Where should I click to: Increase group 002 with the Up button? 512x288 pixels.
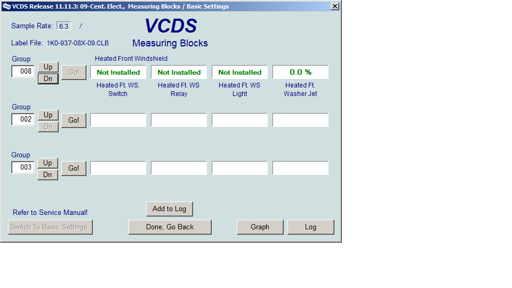click(48, 115)
